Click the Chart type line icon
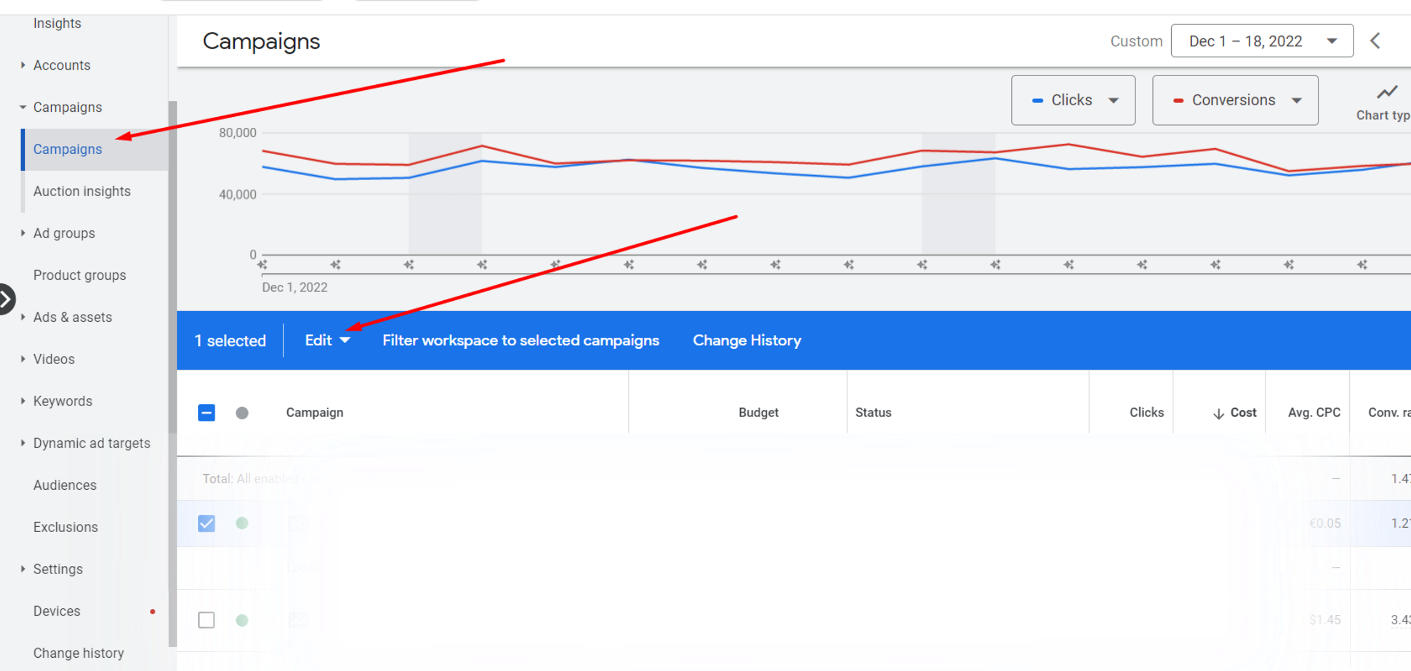Image resolution: width=1411 pixels, height=671 pixels. click(1386, 92)
